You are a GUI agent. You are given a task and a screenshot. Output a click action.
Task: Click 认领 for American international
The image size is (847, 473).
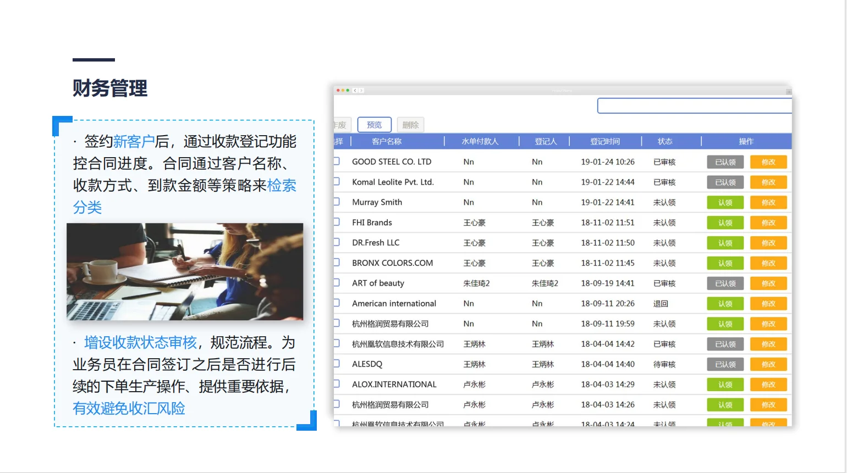pos(725,303)
